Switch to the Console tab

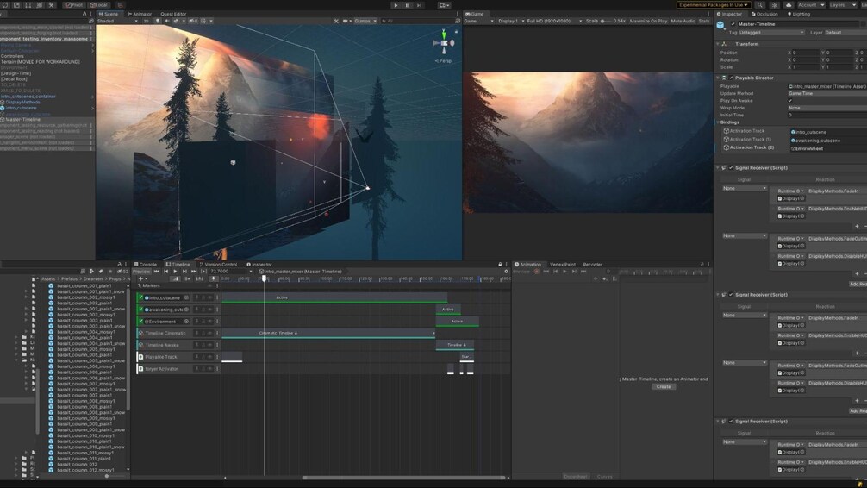[147, 265]
